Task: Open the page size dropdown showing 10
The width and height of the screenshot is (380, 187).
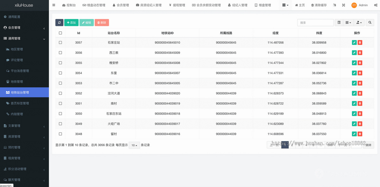Action: [x=134, y=145]
